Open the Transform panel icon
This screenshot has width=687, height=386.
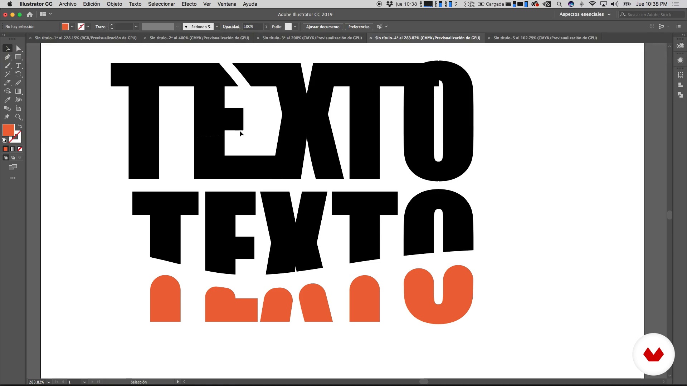[680, 75]
